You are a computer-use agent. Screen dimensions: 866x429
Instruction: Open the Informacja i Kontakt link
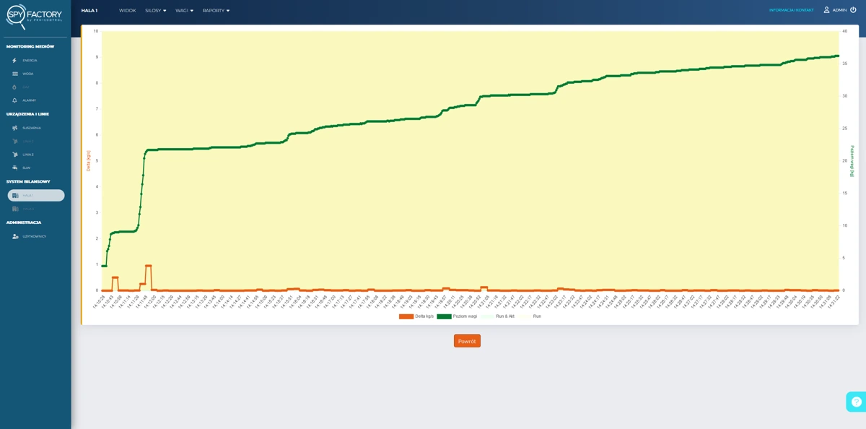click(x=791, y=10)
